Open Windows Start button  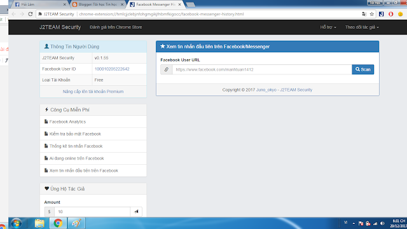[x=17, y=223]
